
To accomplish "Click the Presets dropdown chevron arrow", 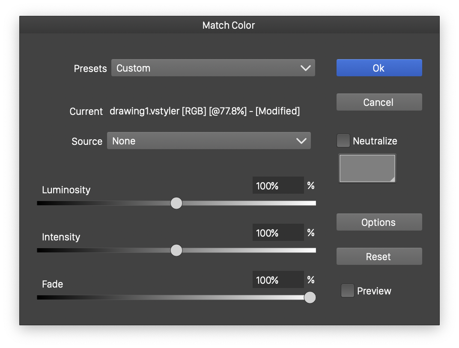I will click(x=305, y=68).
